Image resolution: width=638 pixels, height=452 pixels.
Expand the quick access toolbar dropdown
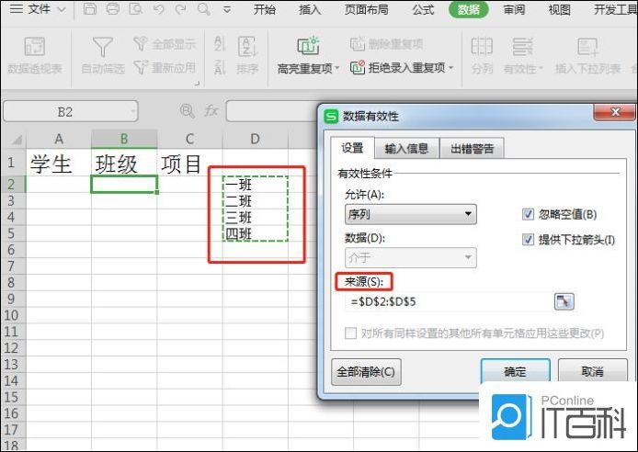227,10
